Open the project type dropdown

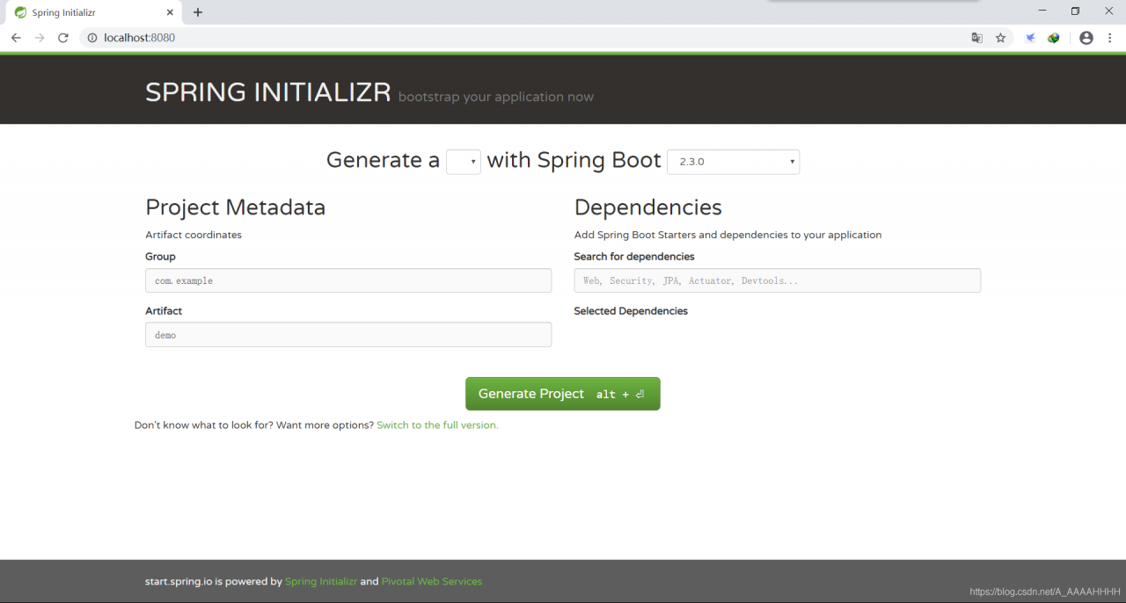coord(464,162)
